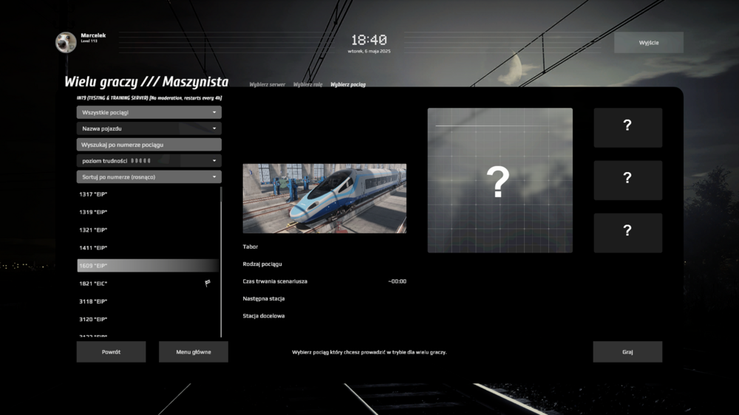Select train 1321 "EIP"
Screen dimensions: 739x415
point(148,230)
